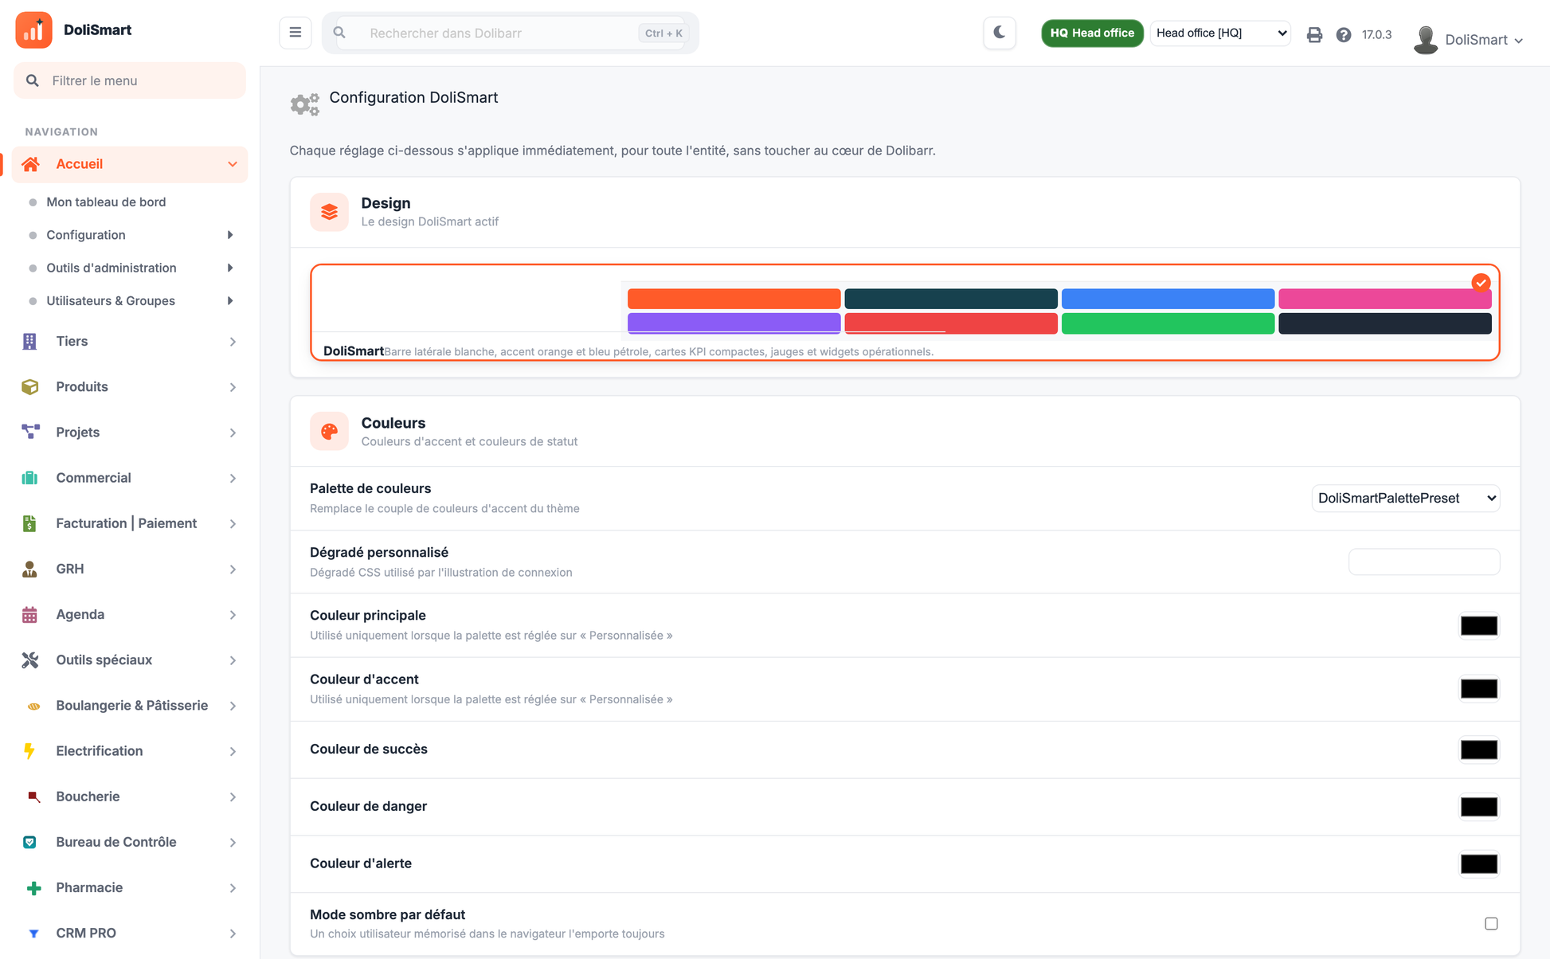Click the GRH person icon
Screen dimensions: 1550x959
tap(29, 569)
